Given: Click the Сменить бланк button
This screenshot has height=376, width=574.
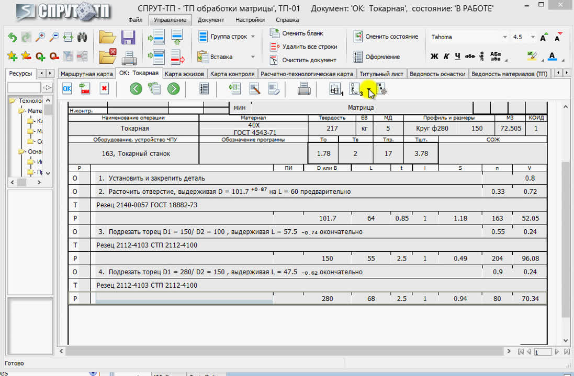Looking at the screenshot, I should pyautogui.click(x=297, y=33).
